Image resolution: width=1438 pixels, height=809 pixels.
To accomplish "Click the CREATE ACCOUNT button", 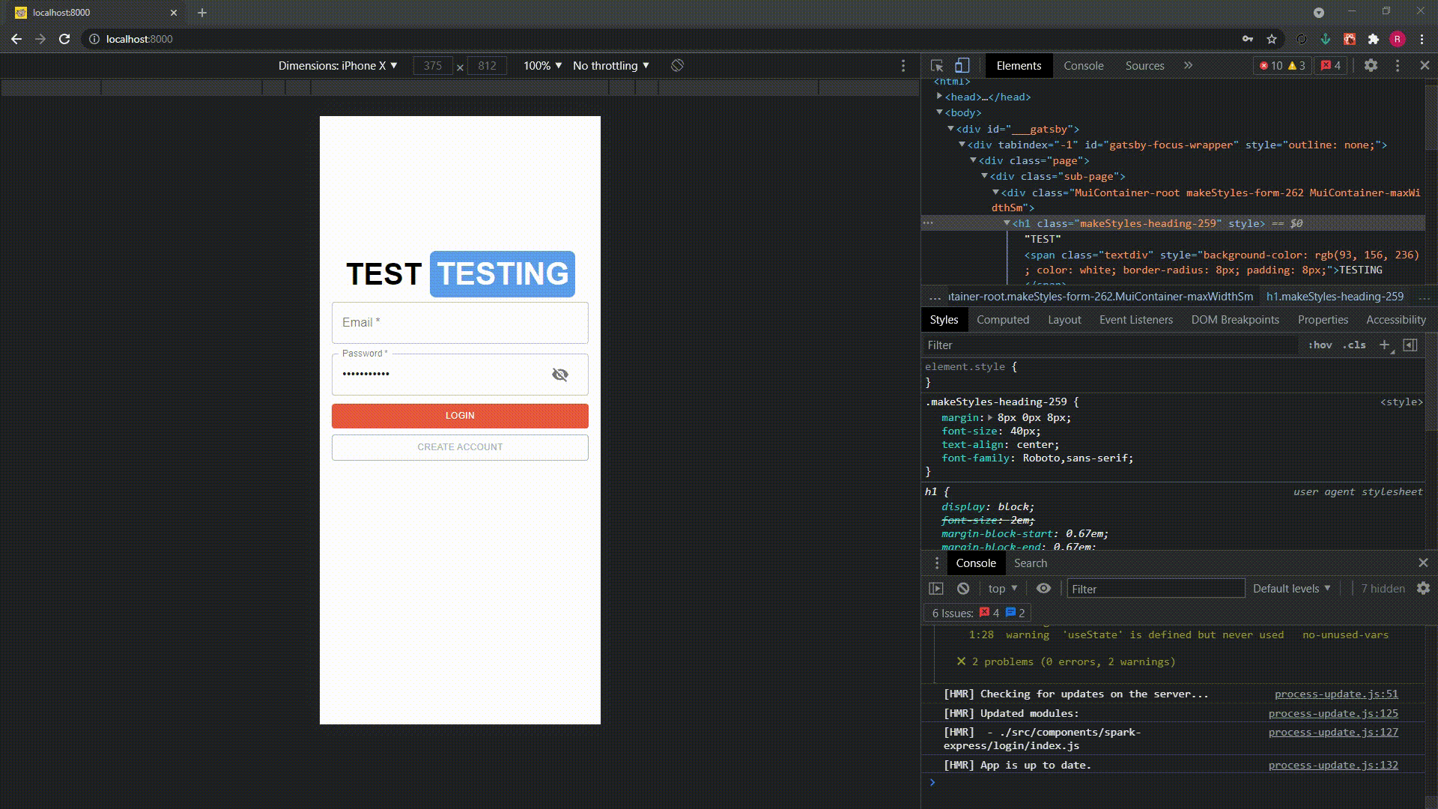I will tap(460, 447).
